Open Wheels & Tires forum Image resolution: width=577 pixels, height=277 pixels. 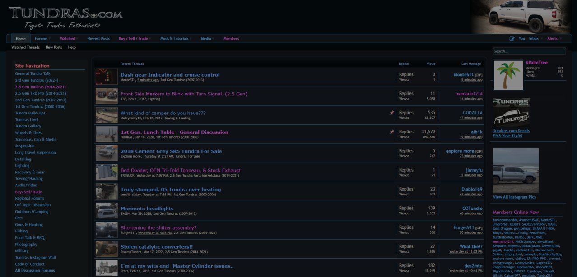(x=28, y=133)
